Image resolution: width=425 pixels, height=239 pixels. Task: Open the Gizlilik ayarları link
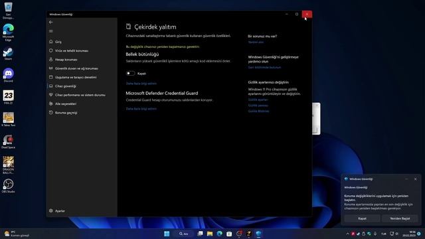click(258, 100)
